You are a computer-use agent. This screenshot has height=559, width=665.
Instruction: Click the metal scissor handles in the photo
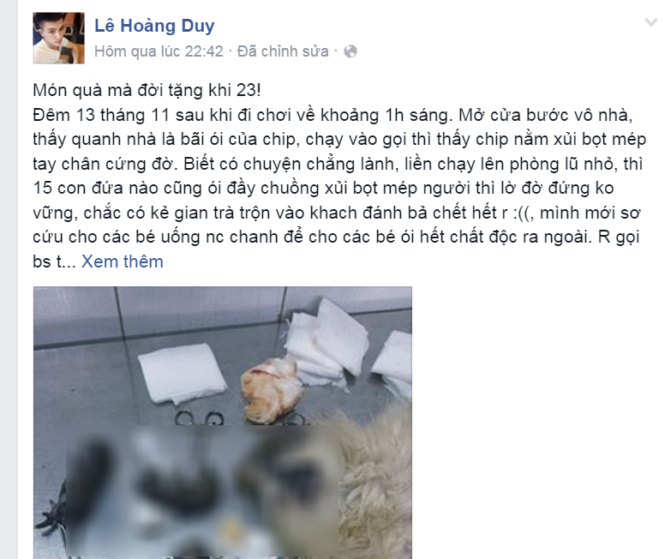click(x=200, y=419)
